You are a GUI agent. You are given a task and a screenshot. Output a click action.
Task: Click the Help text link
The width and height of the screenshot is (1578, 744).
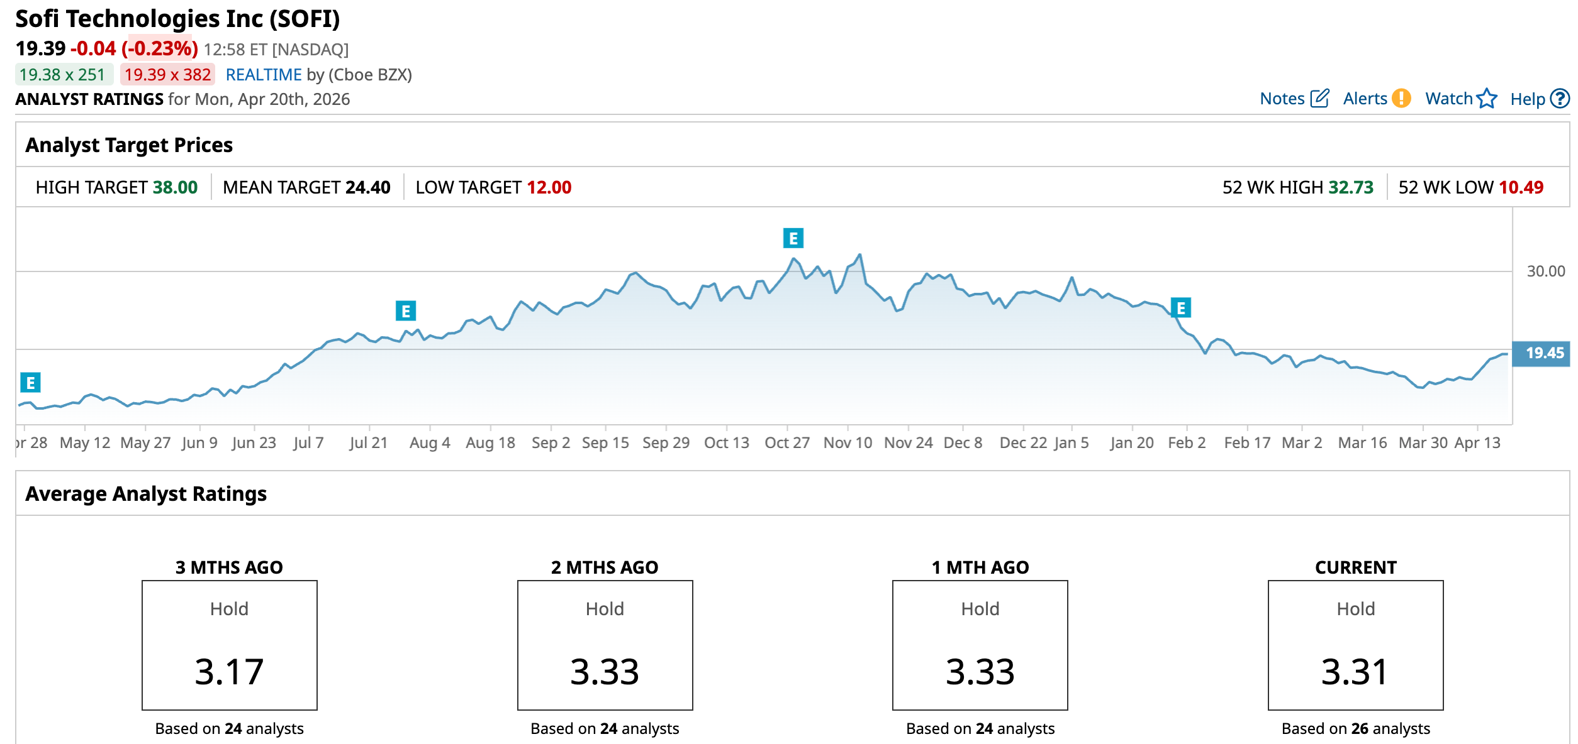pos(1527,99)
